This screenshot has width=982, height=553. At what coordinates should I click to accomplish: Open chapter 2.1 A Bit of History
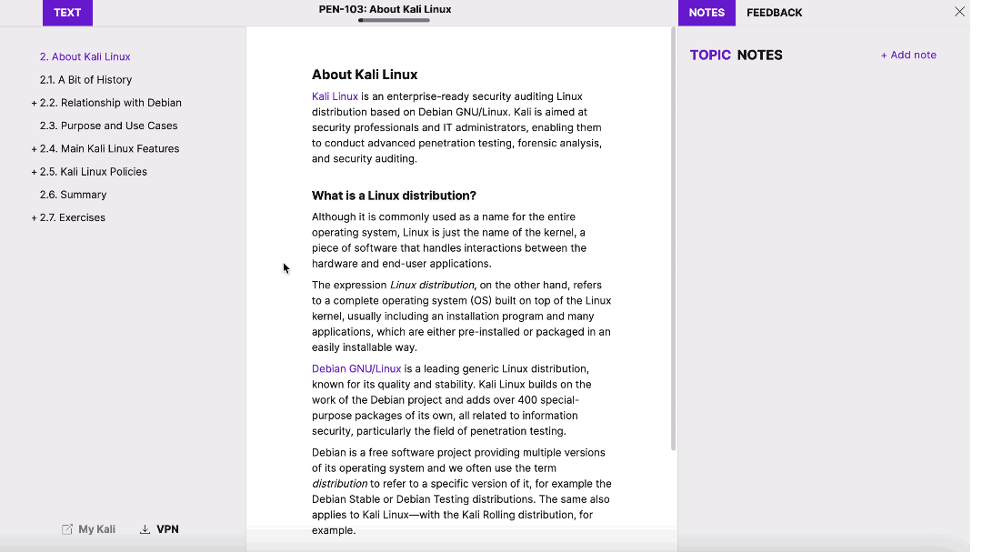pyautogui.click(x=85, y=80)
